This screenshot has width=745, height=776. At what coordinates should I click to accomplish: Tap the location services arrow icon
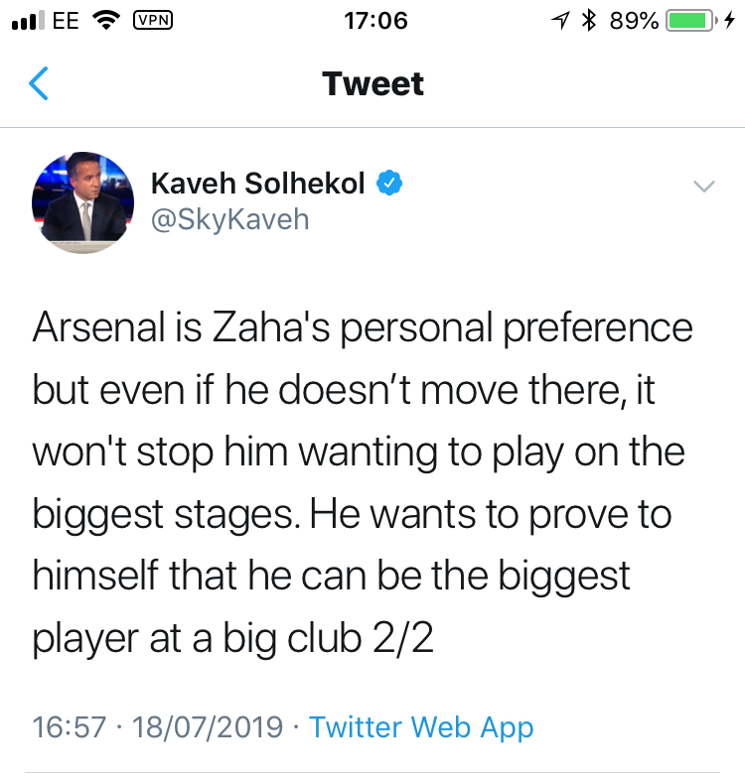point(561,21)
